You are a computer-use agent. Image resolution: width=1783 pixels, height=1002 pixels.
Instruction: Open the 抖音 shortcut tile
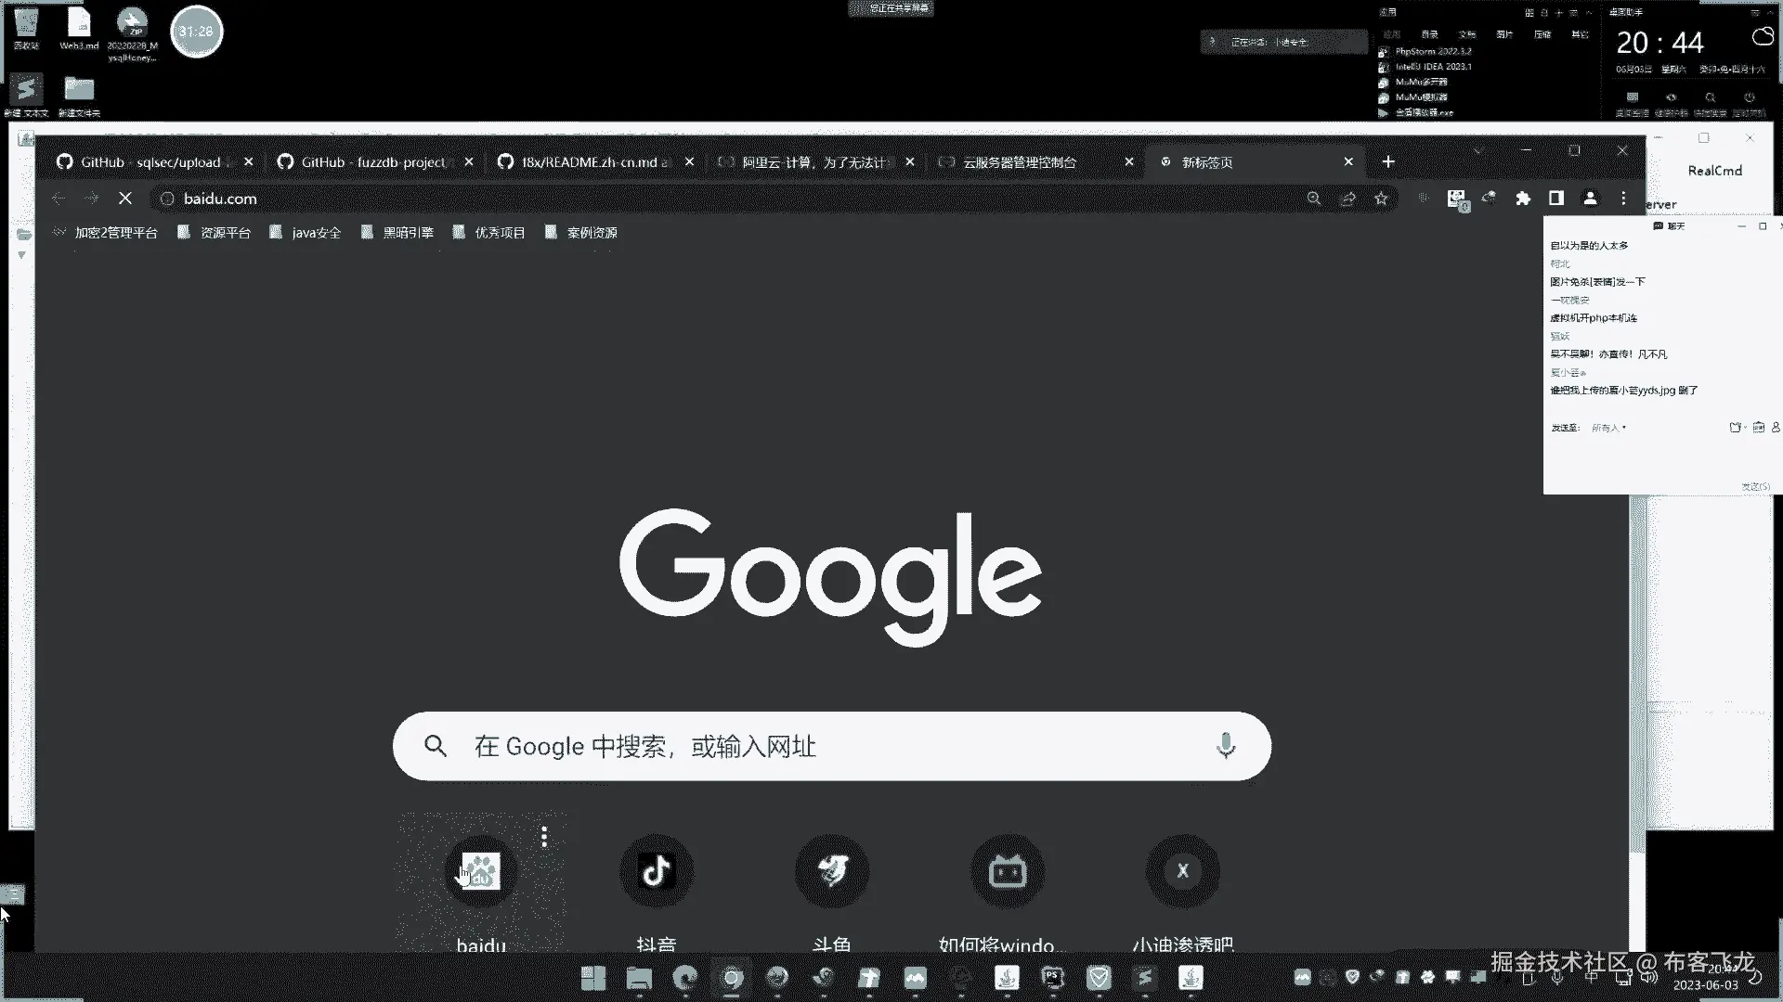656,871
